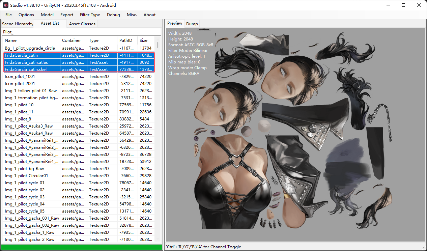The height and width of the screenshot is (251, 427).
Task: Switch to the Asset Classes tab
Action: [x=82, y=24]
